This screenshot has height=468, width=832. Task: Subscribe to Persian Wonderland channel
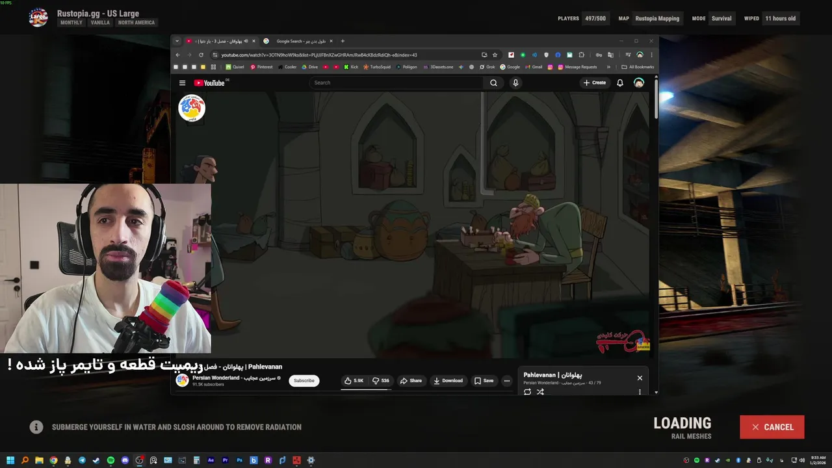pyautogui.click(x=304, y=381)
